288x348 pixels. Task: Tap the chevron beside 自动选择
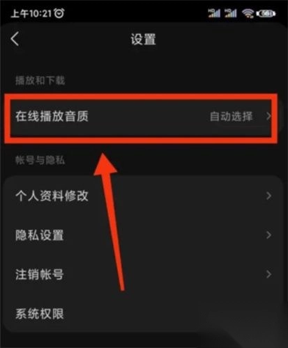269,116
